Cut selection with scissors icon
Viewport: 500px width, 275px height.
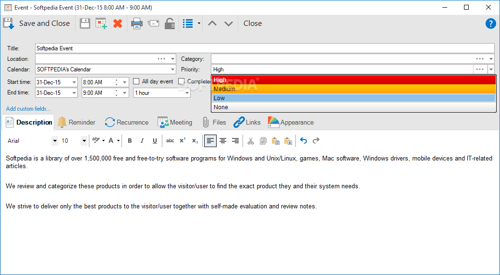(x=251, y=141)
